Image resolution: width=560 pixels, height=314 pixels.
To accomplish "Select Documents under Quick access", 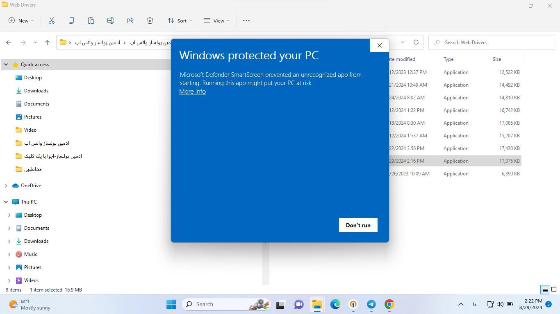I will coord(36,104).
